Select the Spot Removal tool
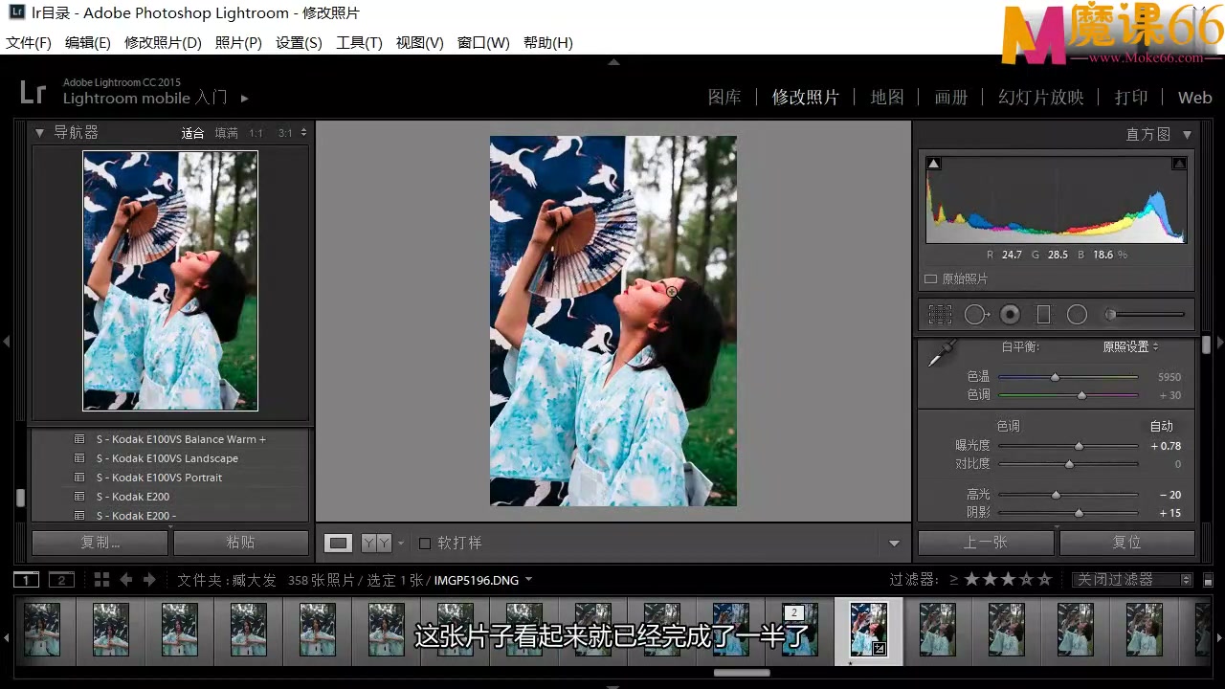The height and width of the screenshot is (689, 1225). click(x=976, y=314)
